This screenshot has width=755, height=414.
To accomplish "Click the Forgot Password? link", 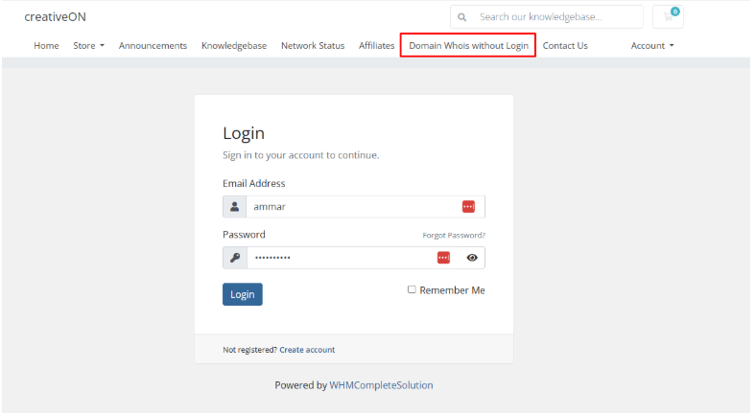I will tap(454, 236).
